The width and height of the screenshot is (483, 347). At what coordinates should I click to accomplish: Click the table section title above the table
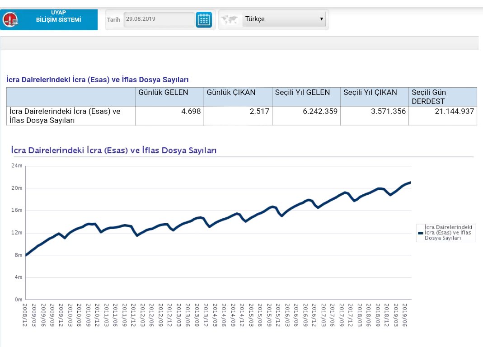(97, 80)
